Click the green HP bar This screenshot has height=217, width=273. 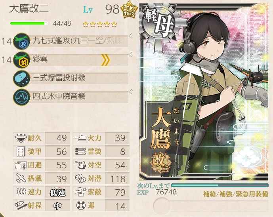(29, 23)
